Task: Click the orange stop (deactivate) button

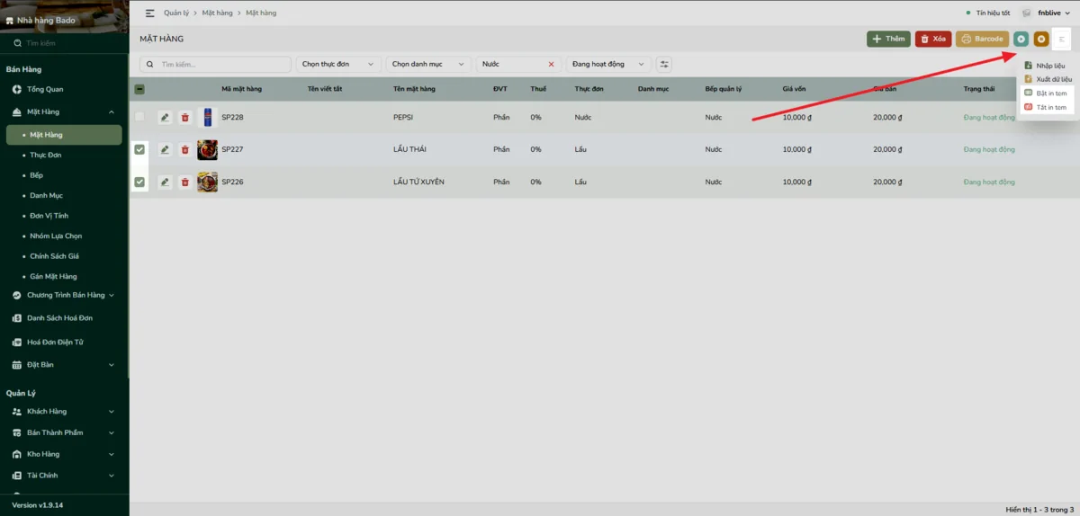Action: pyautogui.click(x=1041, y=39)
